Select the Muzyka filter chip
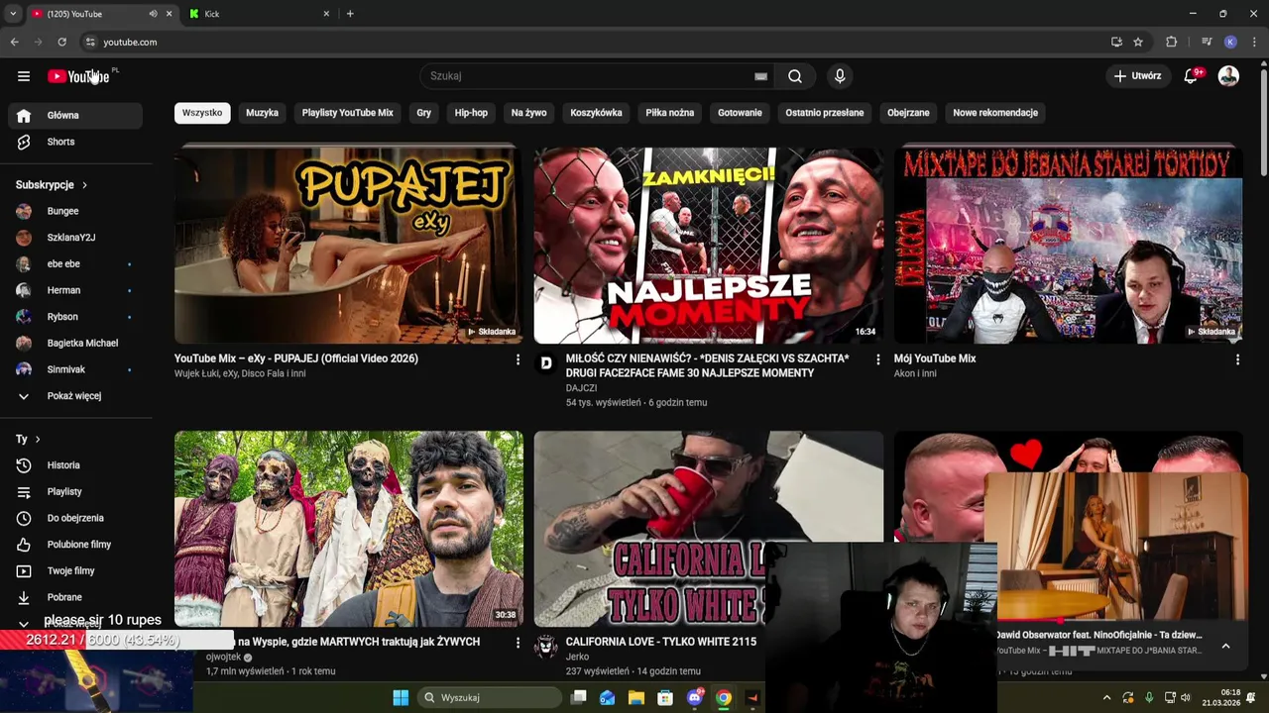The width and height of the screenshot is (1269, 713). (262, 113)
